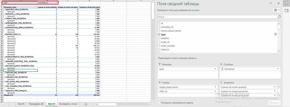Add a new sheet with the plus button
This screenshot has width=290, height=107.
[x=86, y=104]
